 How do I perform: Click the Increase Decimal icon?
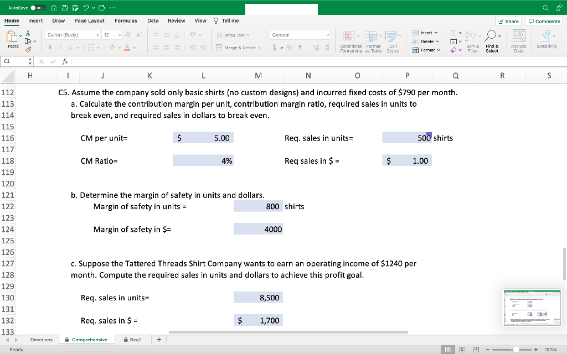click(x=316, y=48)
